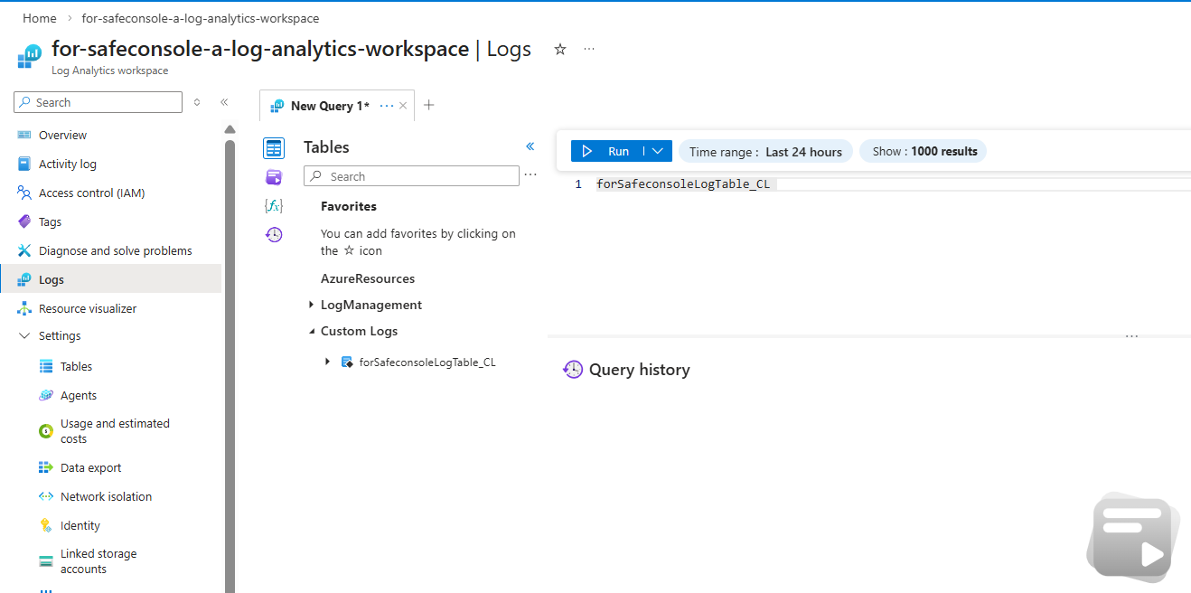Click the workspace icon next to page title
Image resolution: width=1191 pixels, height=593 pixels.
(x=29, y=56)
